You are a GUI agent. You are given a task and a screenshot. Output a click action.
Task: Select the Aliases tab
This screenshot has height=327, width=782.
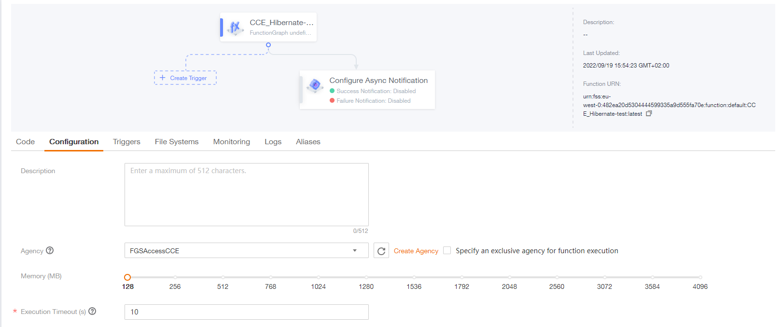[308, 142]
